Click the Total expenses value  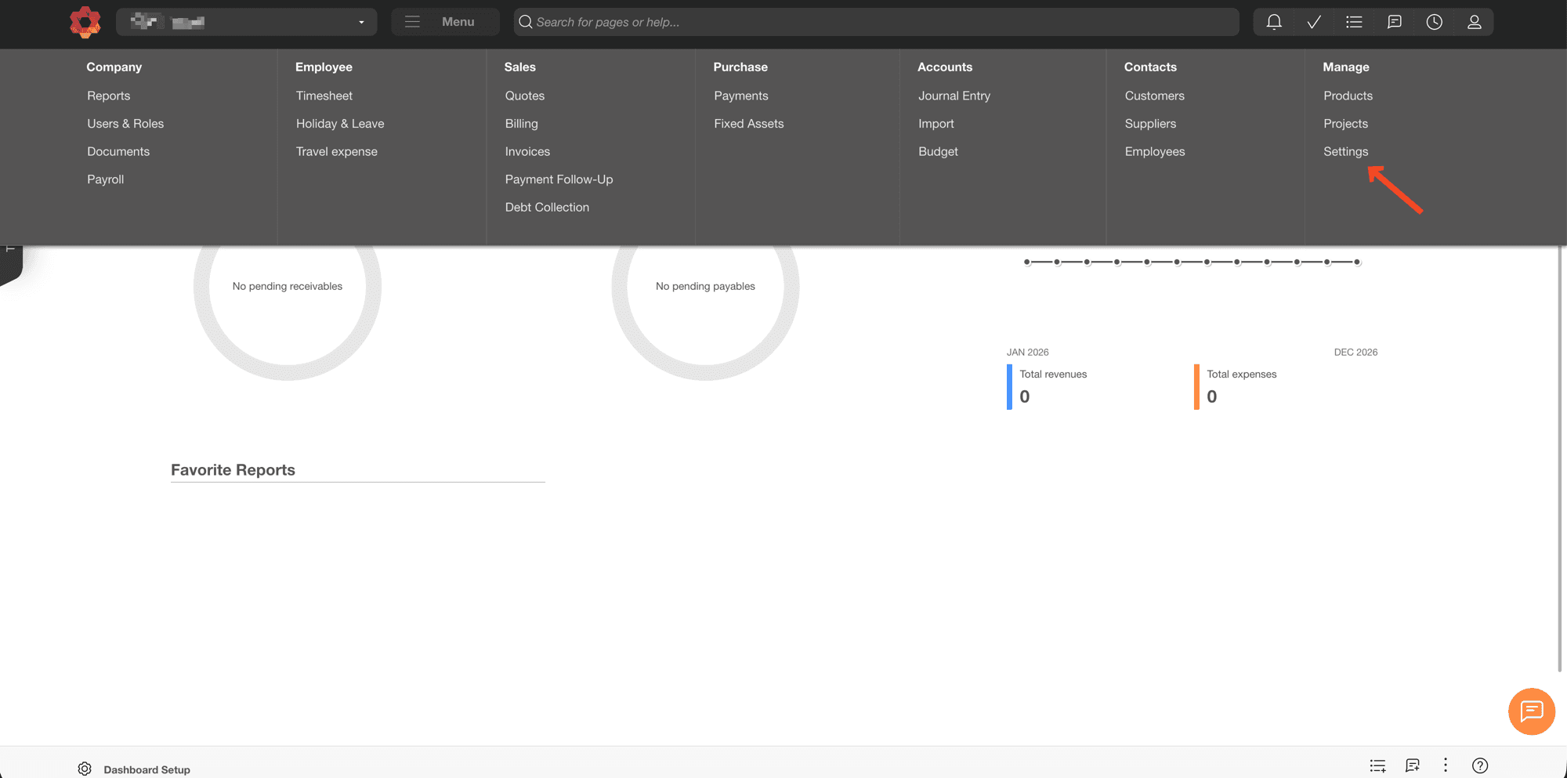tap(1212, 396)
